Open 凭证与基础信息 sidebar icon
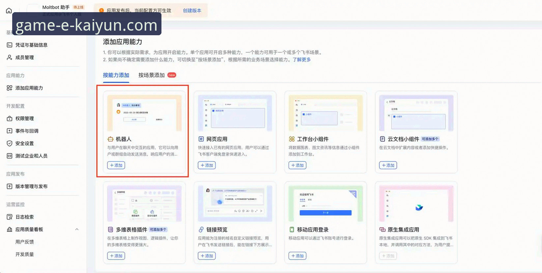Image resolution: width=542 pixels, height=273 pixels. pos(10,45)
